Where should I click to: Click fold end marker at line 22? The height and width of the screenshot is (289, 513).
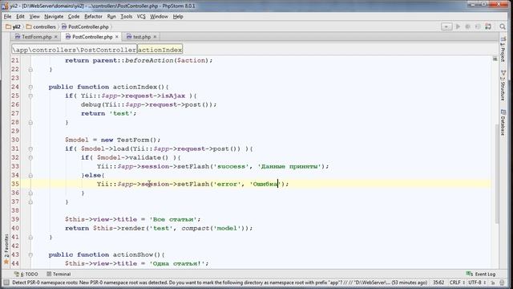[x=30, y=70]
